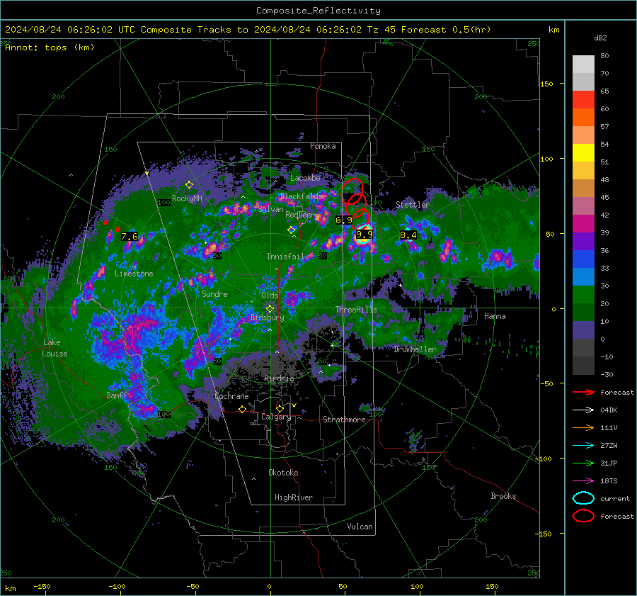The height and width of the screenshot is (596, 637).
Task: Click the Calgary city label
Action: 276,417
